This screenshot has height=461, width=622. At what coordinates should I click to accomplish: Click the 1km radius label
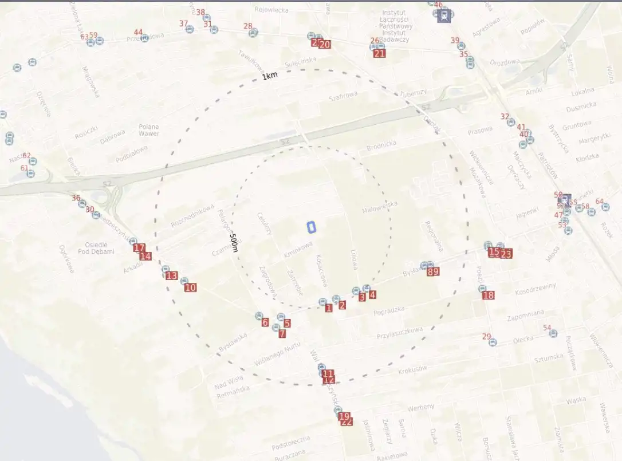270,76
